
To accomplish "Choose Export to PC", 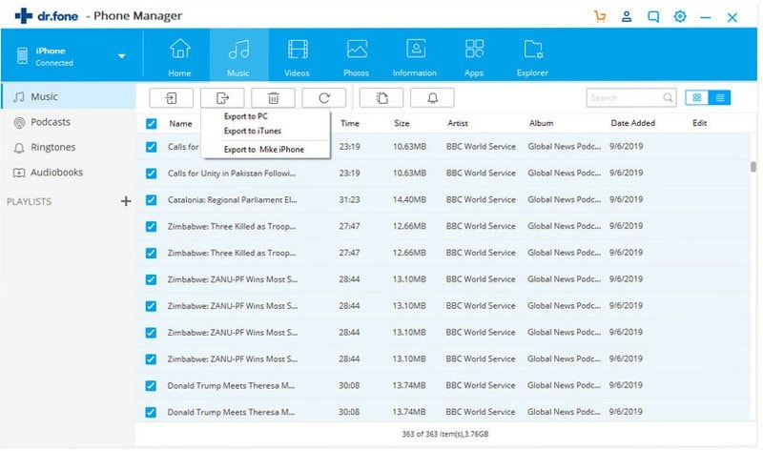I will click(x=246, y=116).
